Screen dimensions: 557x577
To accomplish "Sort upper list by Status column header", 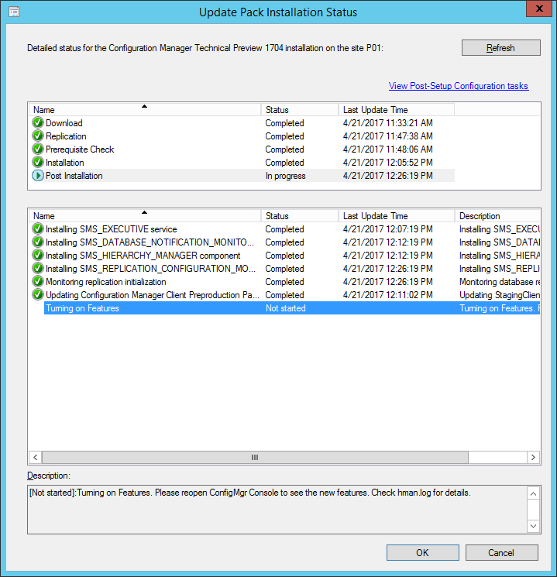I will (x=300, y=110).
